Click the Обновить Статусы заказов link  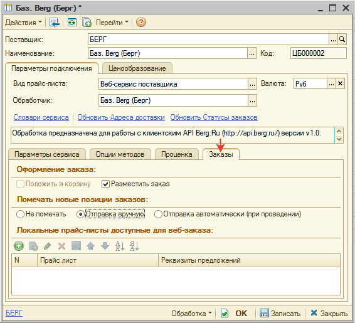tap(214, 117)
